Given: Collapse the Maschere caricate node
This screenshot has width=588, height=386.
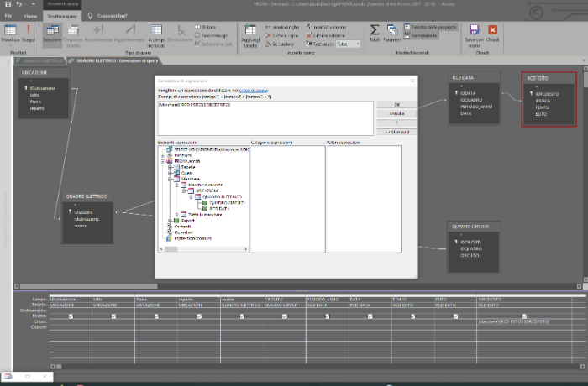Looking at the screenshot, I should [177, 185].
